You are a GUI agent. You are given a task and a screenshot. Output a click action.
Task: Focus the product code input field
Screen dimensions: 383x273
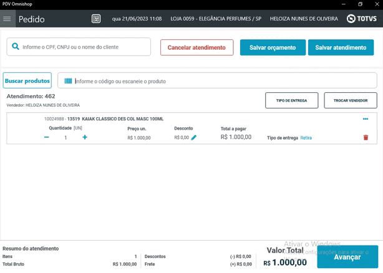[x=217, y=81]
